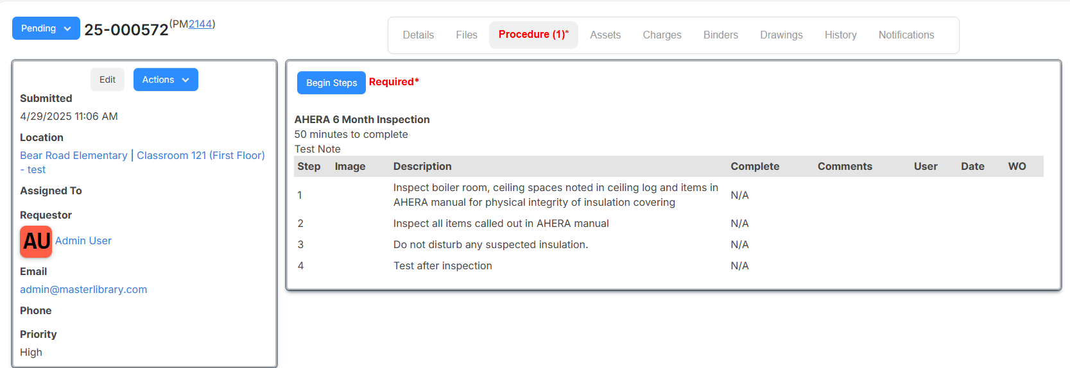This screenshot has height=368, width=1070.
Task: Open PM 2144 link
Action: click(x=200, y=24)
